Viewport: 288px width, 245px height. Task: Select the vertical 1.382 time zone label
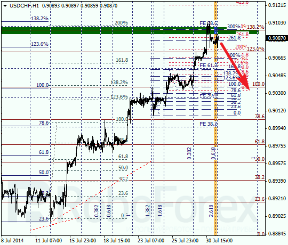[x=148, y=211]
